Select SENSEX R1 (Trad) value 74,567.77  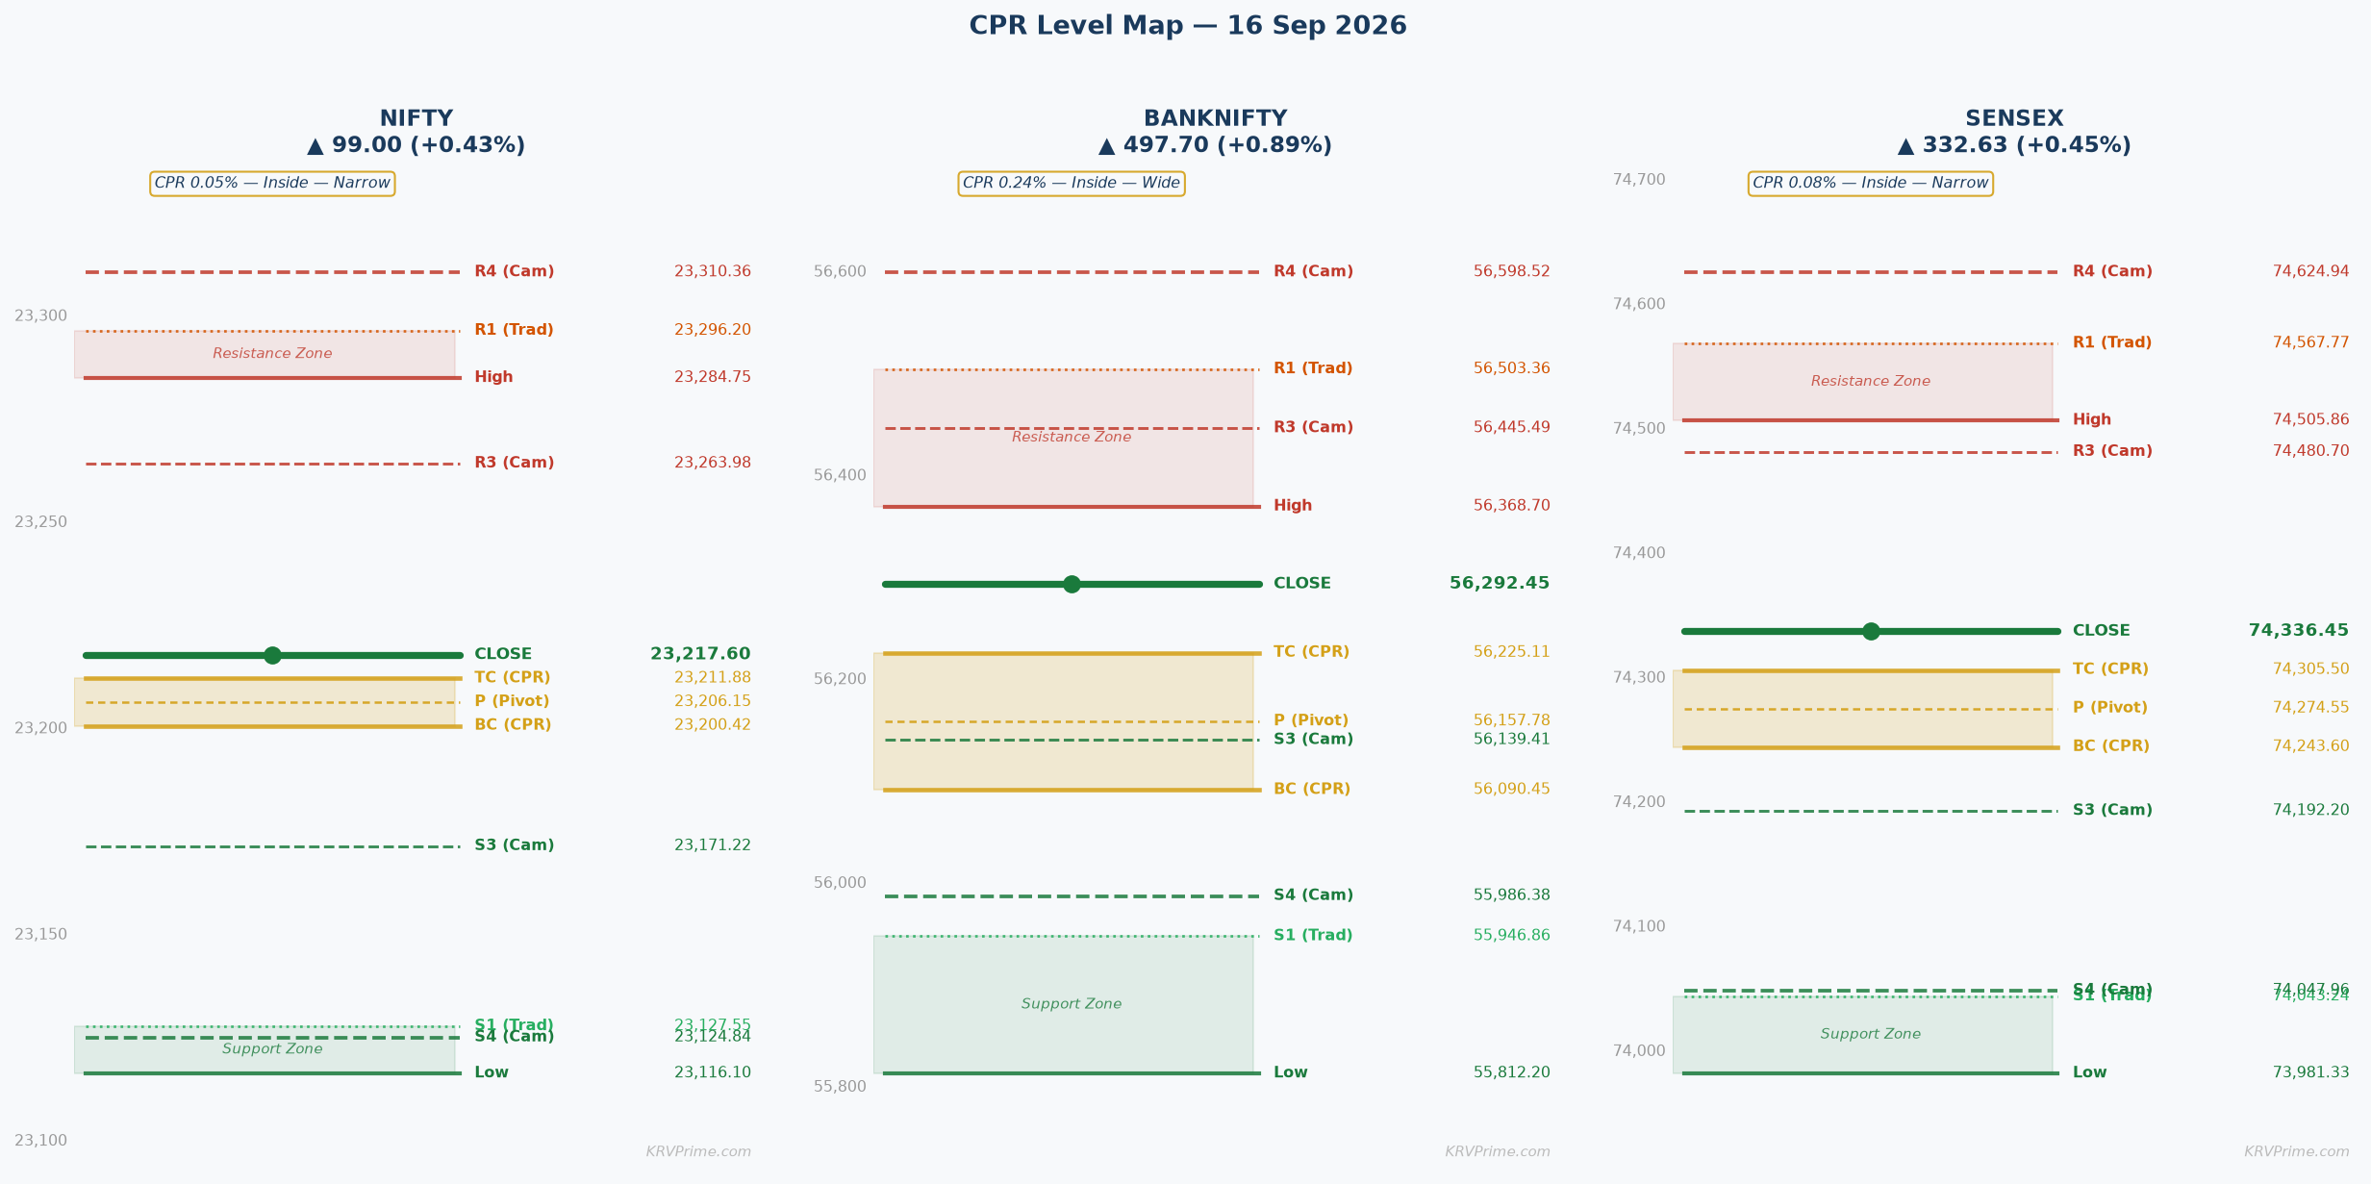pyautogui.click(x=2310, y=342)
